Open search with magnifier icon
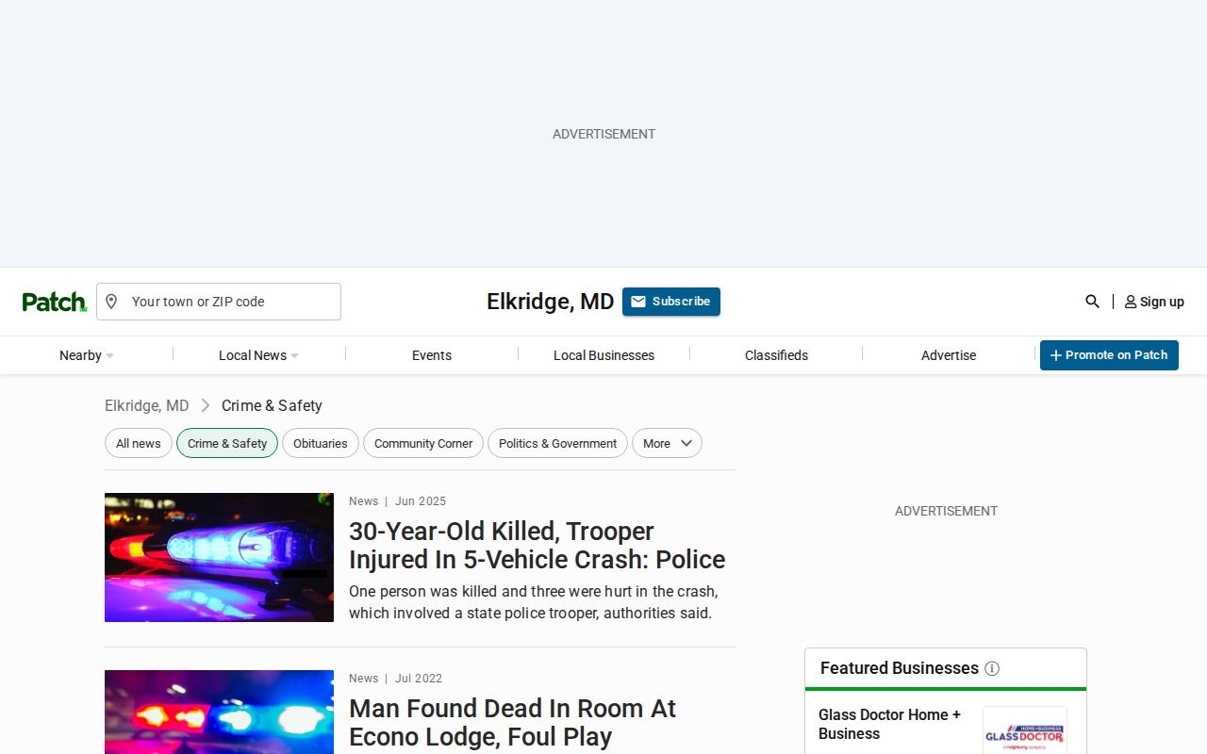The image size is (1207, 754). pyautogui.click(x=1092, y=302)
